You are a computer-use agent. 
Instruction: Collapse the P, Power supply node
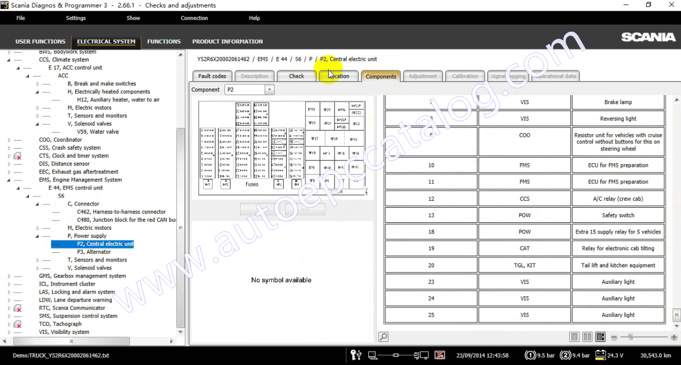(x=38, y=236)
